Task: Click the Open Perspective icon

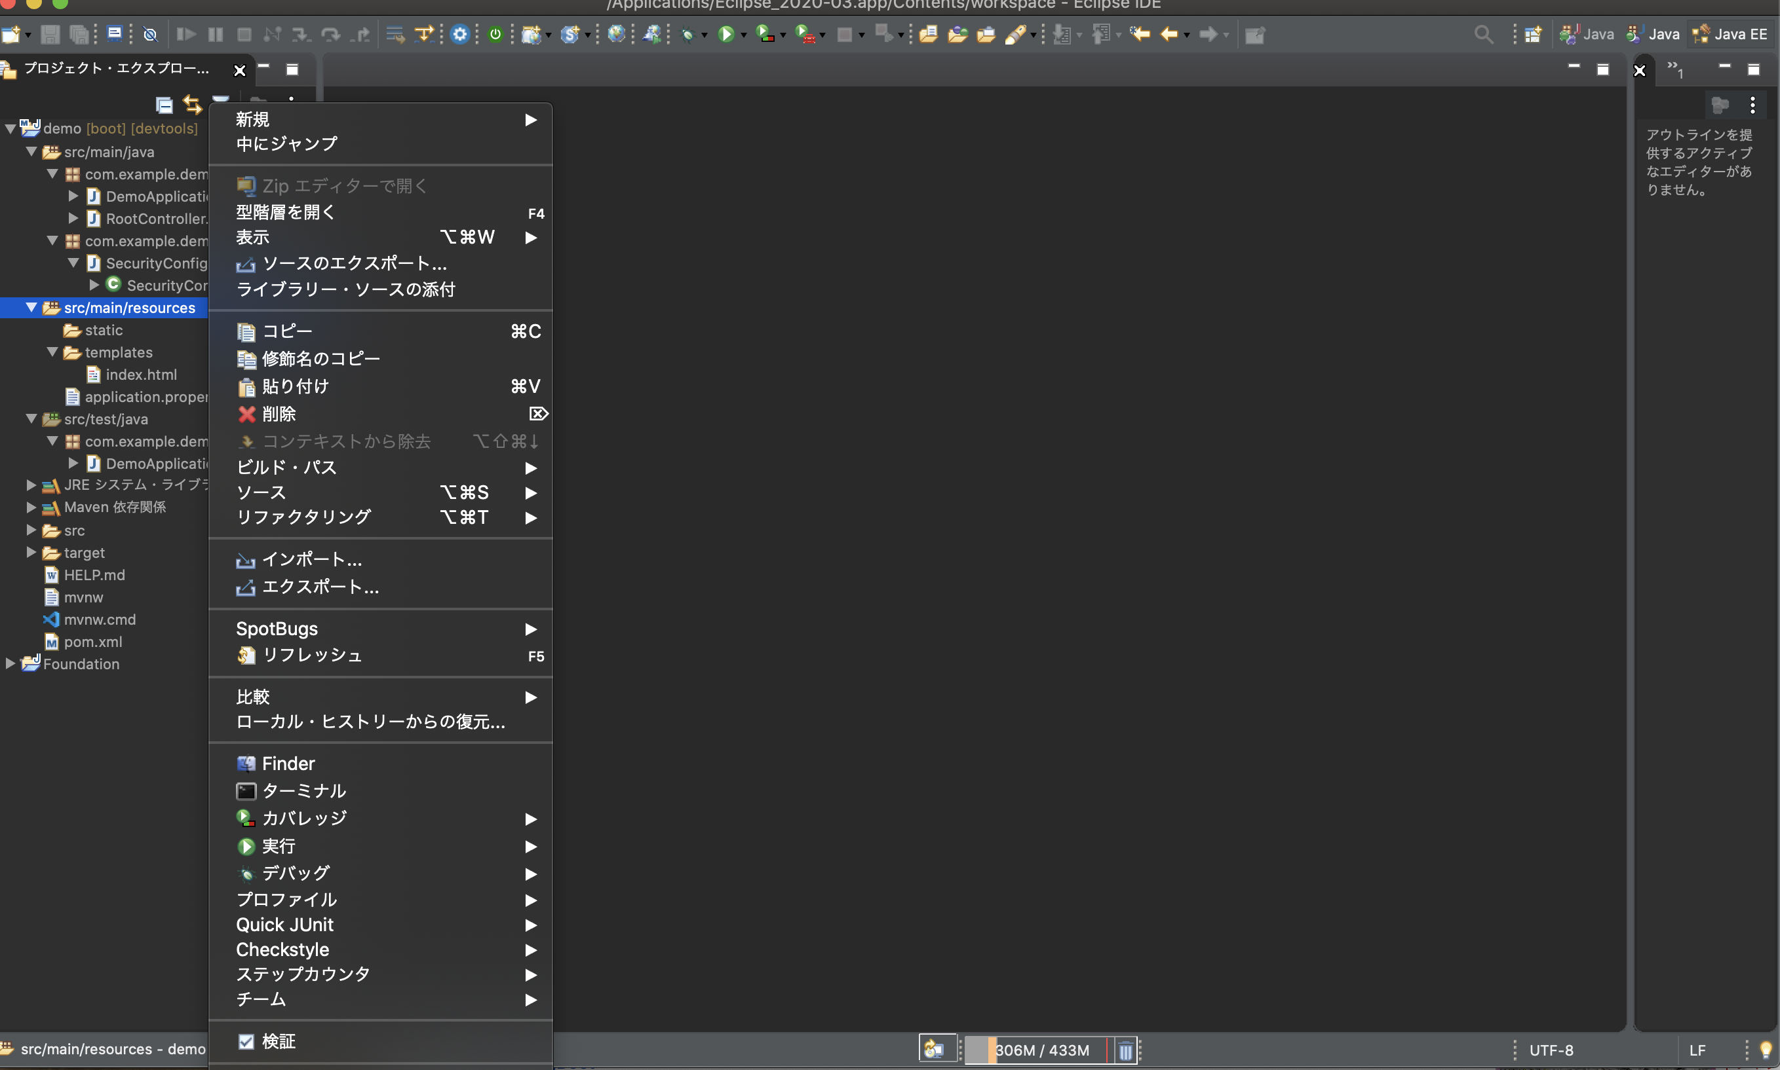Action: [1533, 34]
